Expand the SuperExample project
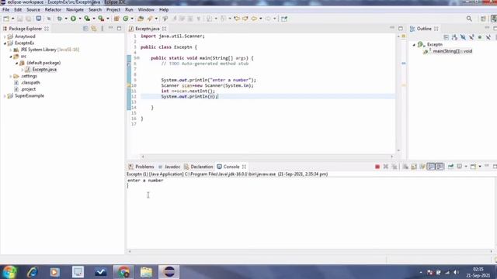 click(5, 96)
